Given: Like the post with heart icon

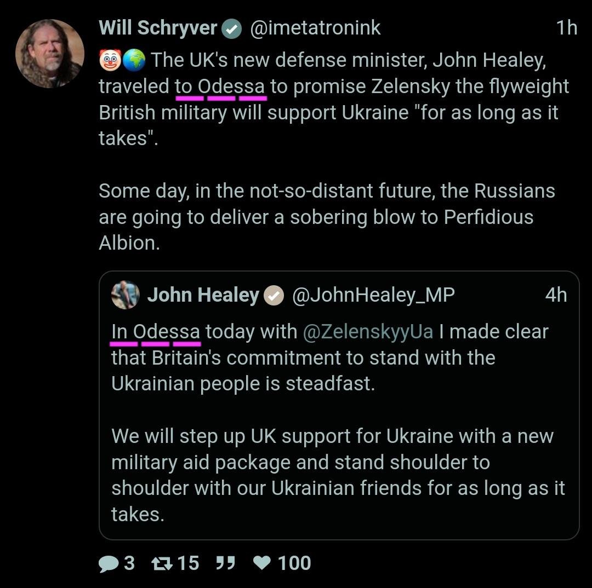Looking at the screenshot, I should [263, 563].
